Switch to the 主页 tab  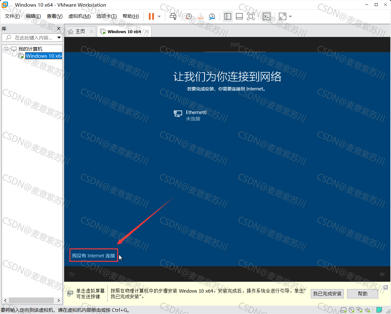[80, 32]
